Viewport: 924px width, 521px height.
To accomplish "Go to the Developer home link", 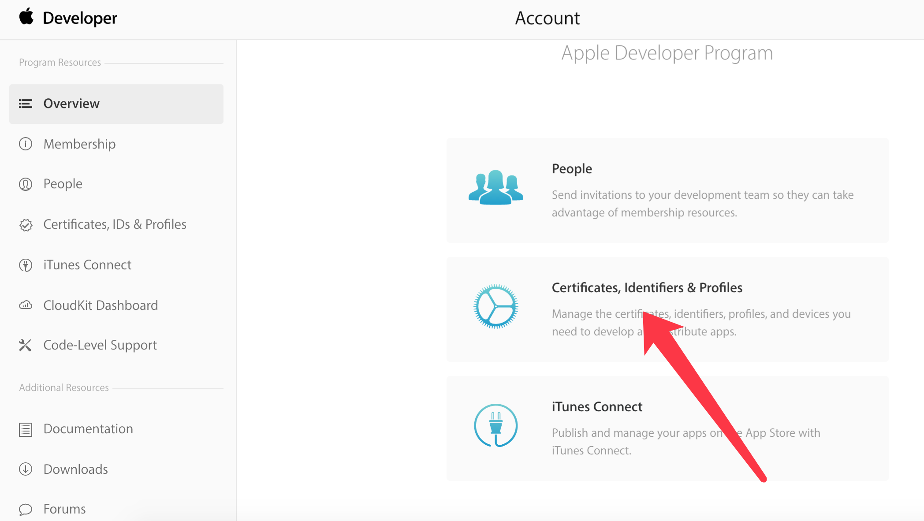I will click(x=80, y=18).
